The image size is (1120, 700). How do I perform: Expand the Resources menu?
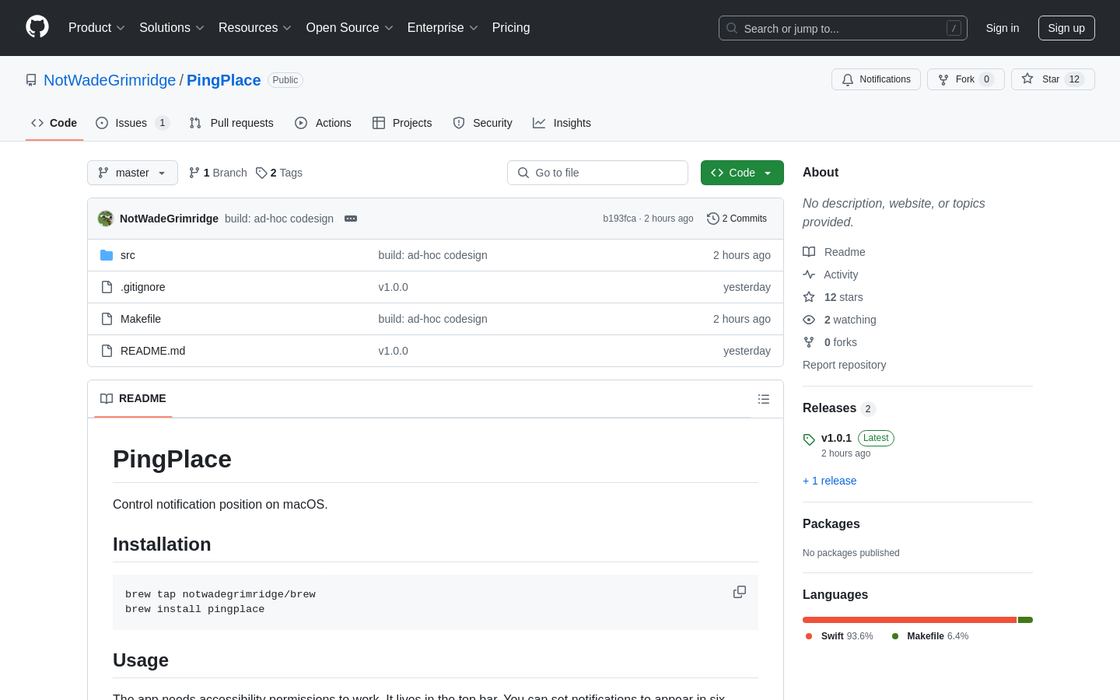point(255,28)
